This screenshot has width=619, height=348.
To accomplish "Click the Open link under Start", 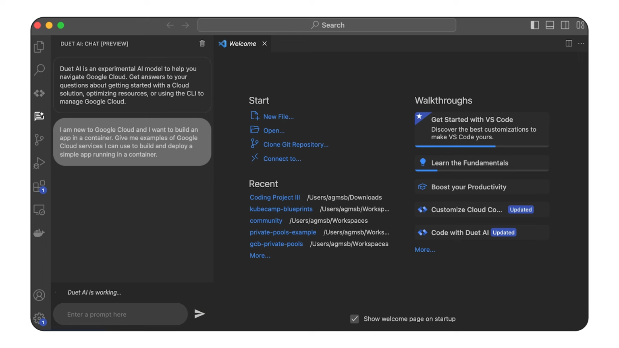I will tap(274, 130).
